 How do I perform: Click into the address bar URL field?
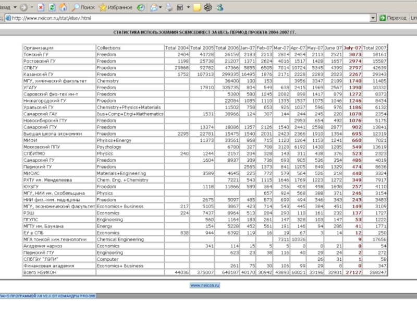coord(188,18)
